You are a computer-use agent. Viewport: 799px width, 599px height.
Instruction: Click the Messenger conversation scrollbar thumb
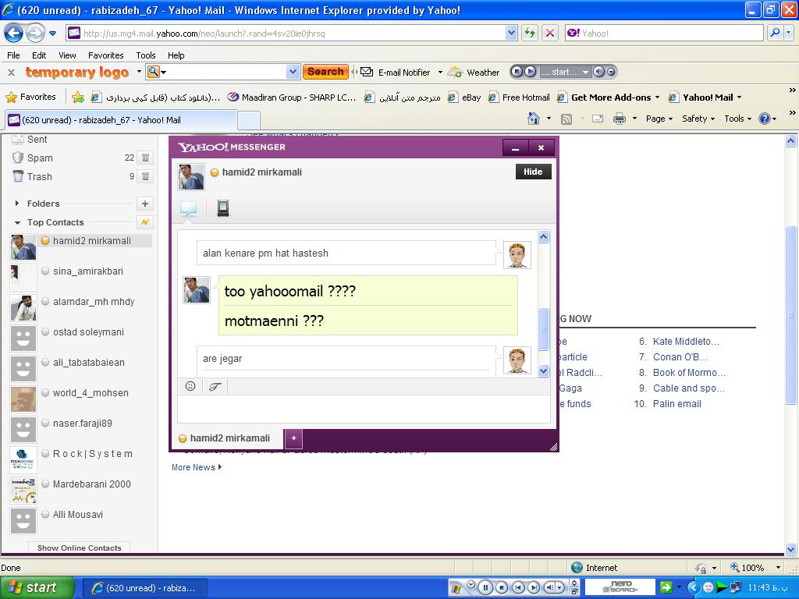pos(543,329)
